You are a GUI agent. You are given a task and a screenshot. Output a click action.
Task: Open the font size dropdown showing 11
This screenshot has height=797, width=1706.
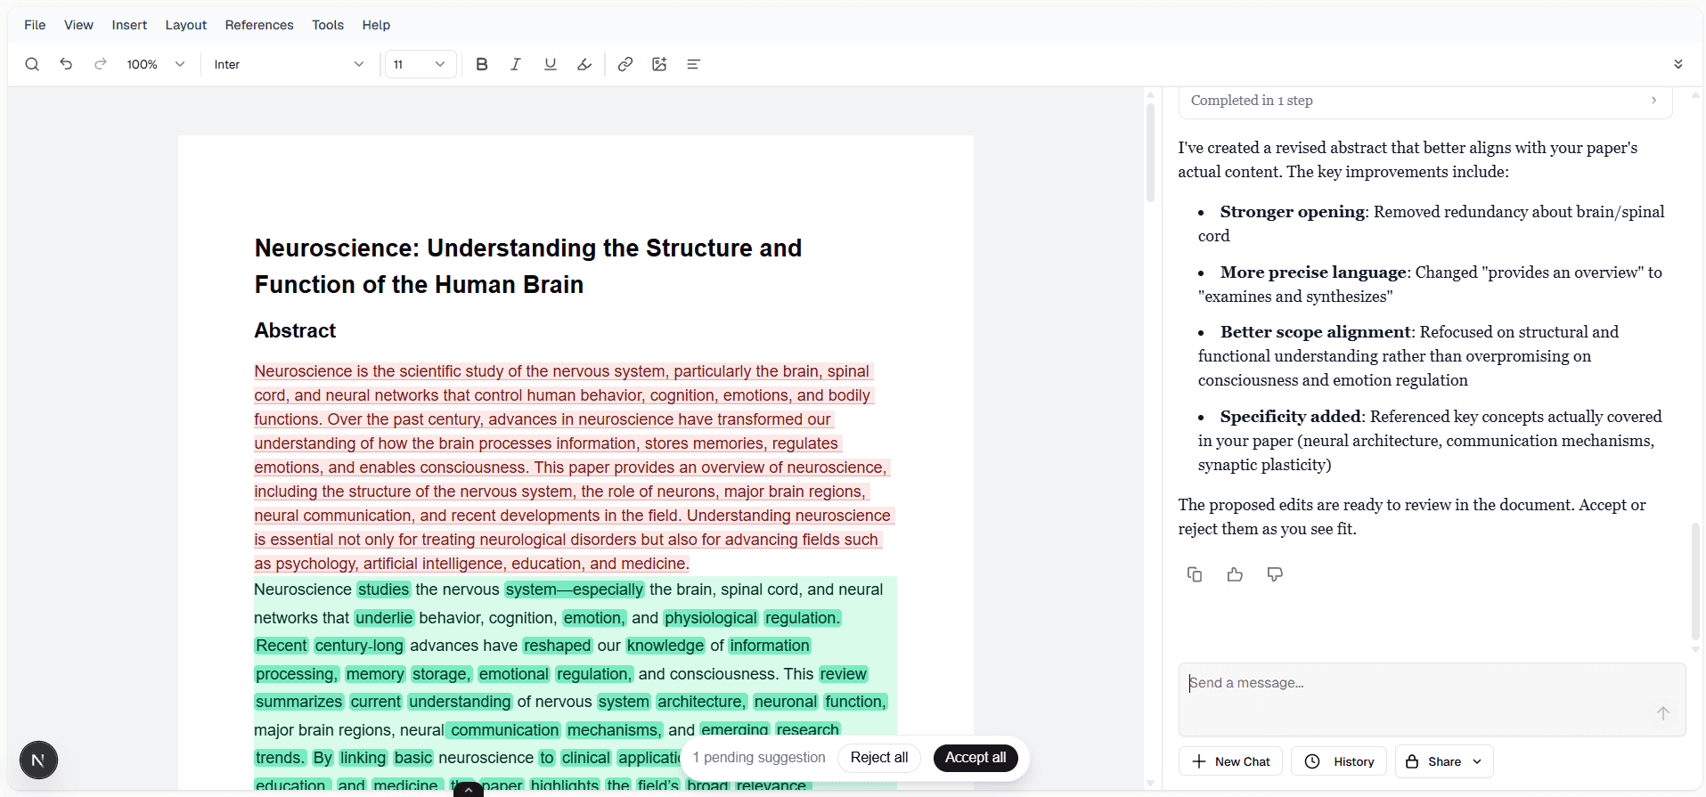[420, 64]
